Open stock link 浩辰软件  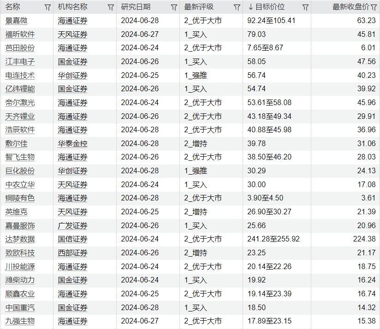[20, 130]
